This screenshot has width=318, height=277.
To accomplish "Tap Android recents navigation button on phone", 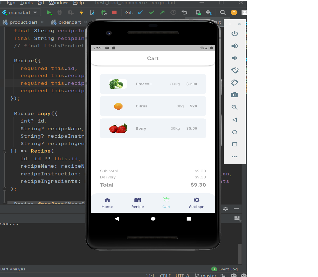I will point(189,219).
